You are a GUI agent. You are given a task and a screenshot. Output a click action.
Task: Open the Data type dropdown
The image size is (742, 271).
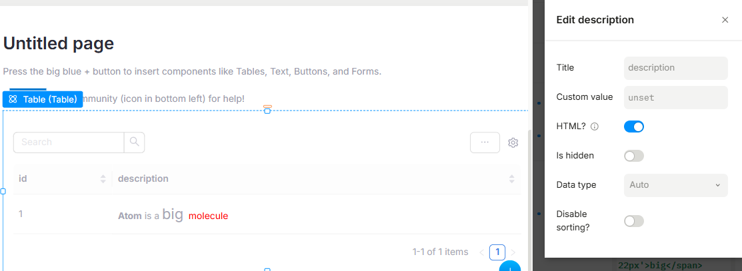pos(675,185)
